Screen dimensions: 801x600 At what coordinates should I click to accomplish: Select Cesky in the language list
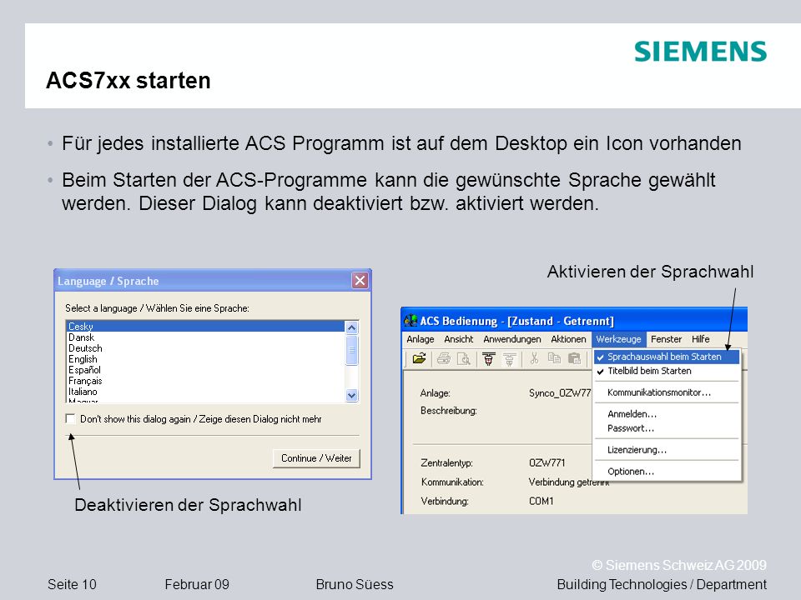tap(205, 327)
